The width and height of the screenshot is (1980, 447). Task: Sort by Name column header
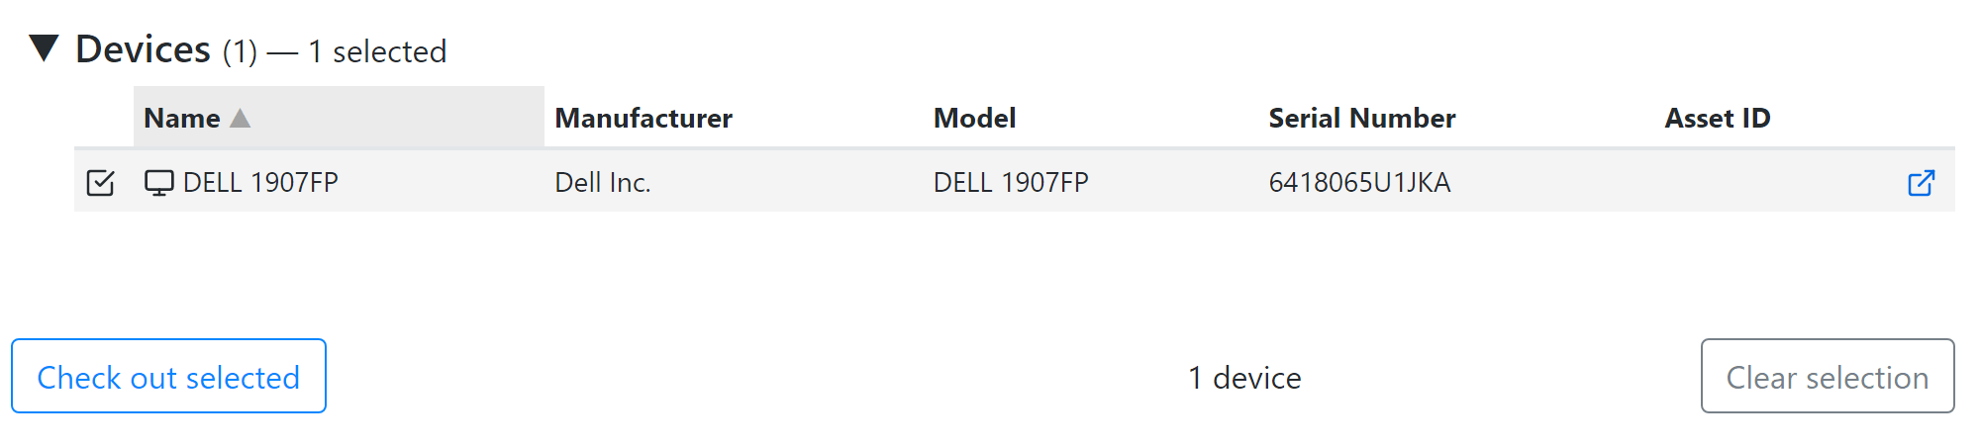[x=182, y=119]
